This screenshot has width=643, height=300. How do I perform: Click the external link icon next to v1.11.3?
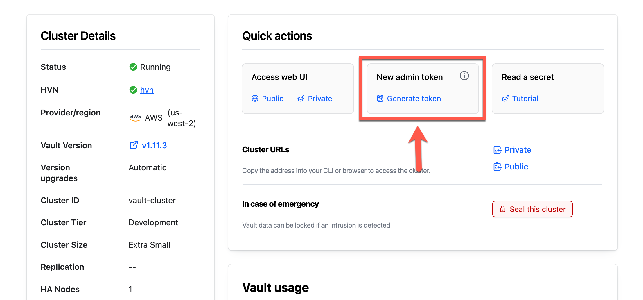[x=133, y=145]
